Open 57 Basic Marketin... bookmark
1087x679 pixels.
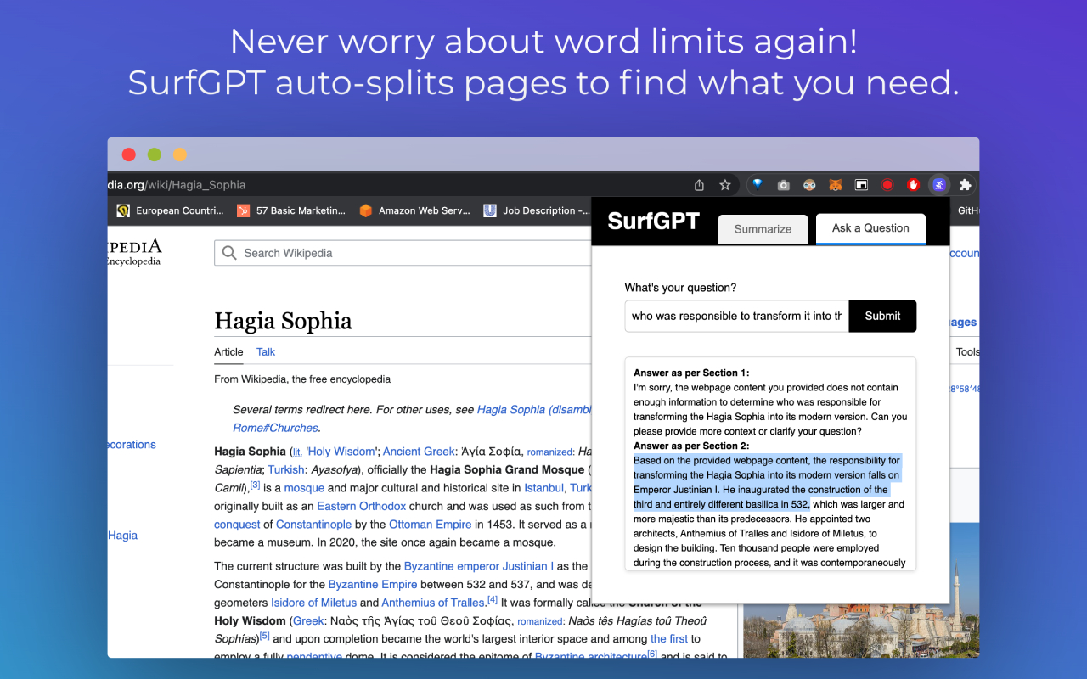(x=291, y=210)
